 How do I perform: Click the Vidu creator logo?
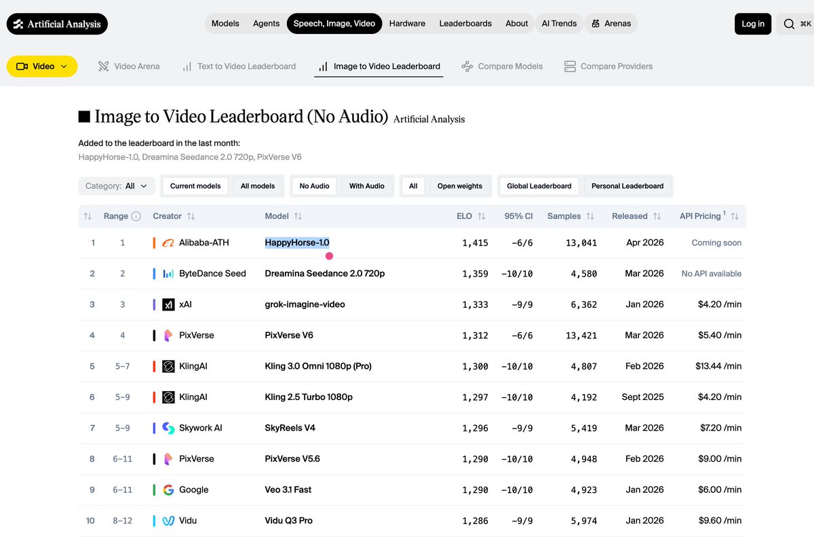(168, 521)
